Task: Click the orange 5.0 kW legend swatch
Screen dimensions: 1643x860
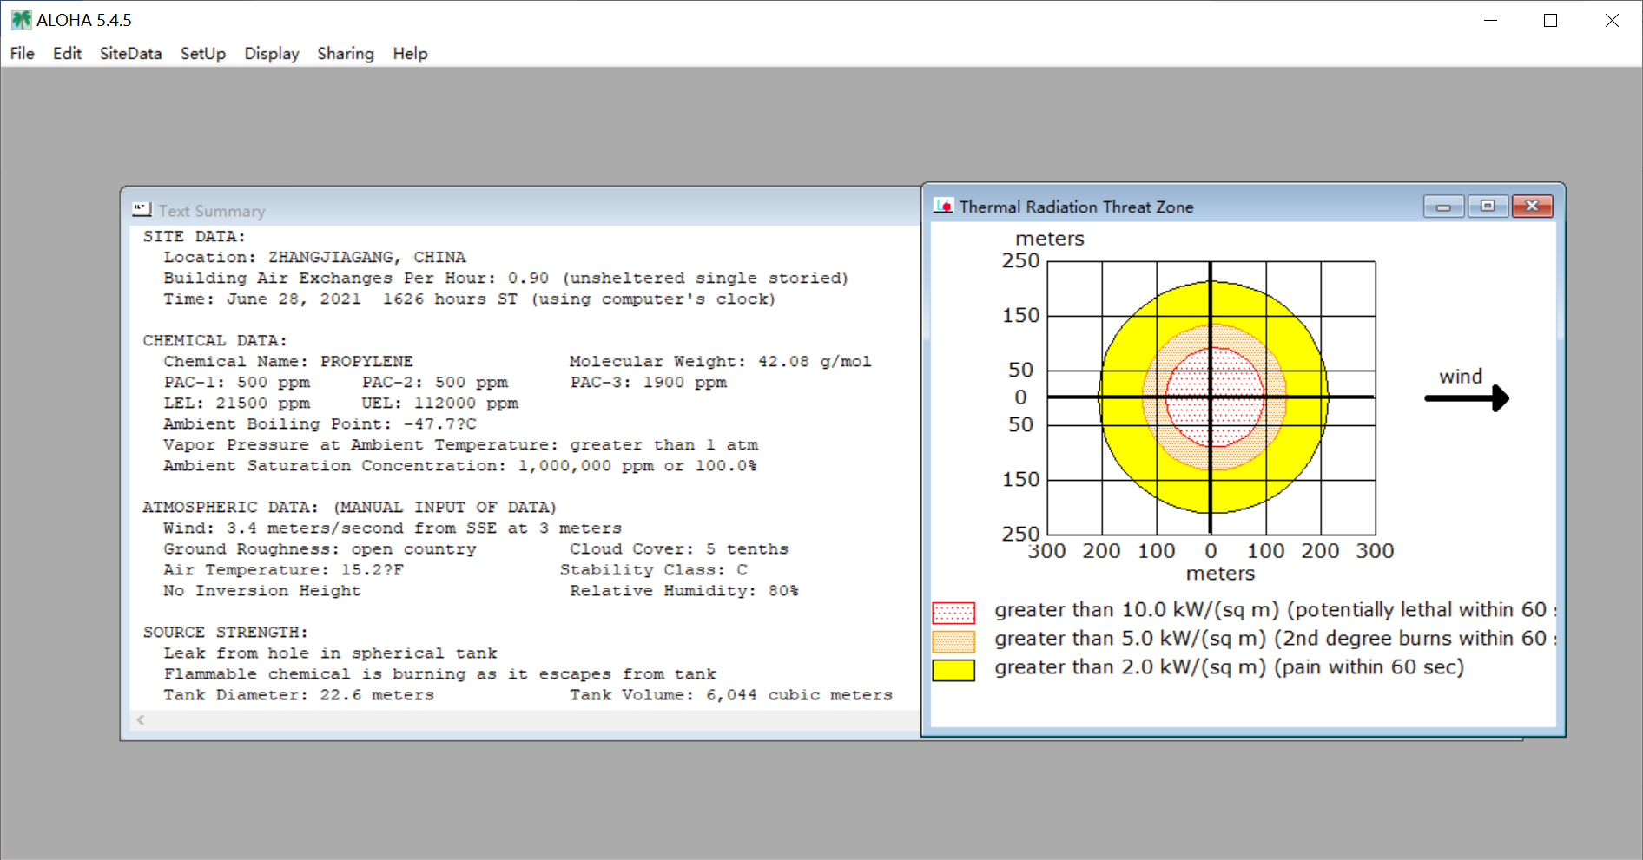Action: tap(953, 641)
